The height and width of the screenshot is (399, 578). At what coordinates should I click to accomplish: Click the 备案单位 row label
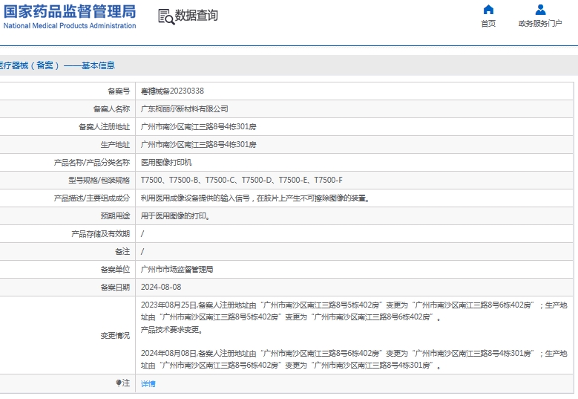(x=115, y=270)
